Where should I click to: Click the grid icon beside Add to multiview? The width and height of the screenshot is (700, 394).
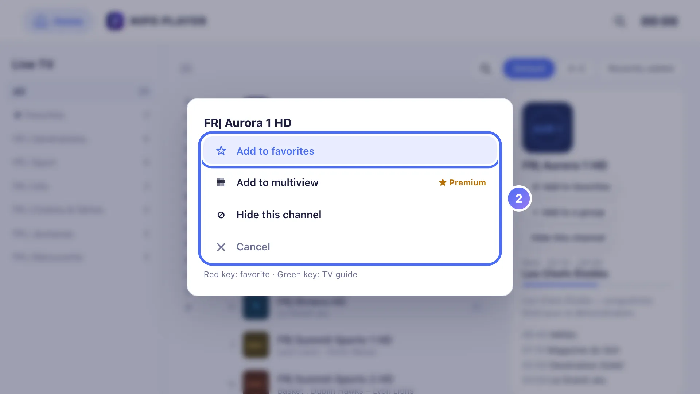pyautogui.click(x=221, y=182)
